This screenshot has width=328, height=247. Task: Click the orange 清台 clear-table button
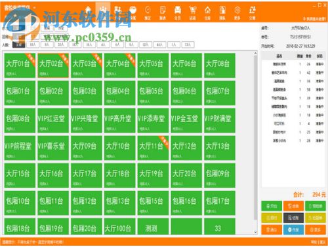click(x=272, y=229)
